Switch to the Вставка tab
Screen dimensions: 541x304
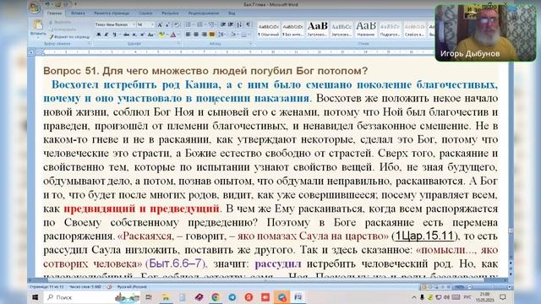click(x=78, y=14)
